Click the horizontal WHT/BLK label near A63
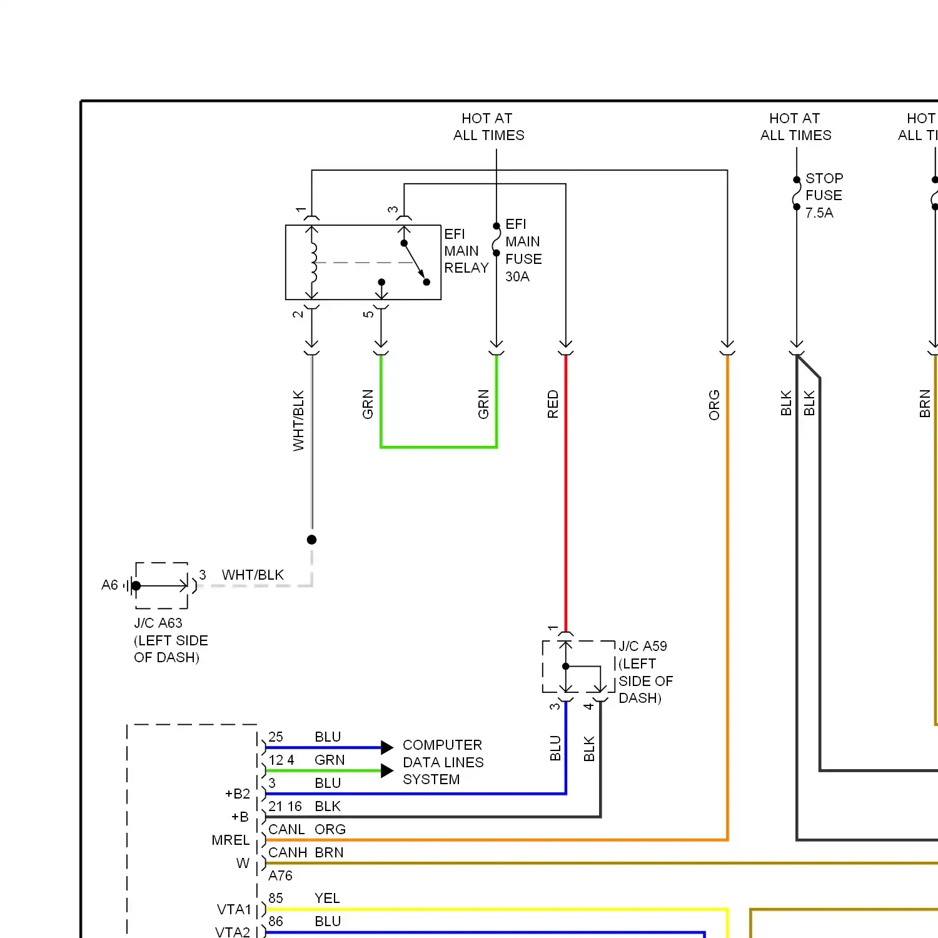The image size is (938, 938). [253, 575]
